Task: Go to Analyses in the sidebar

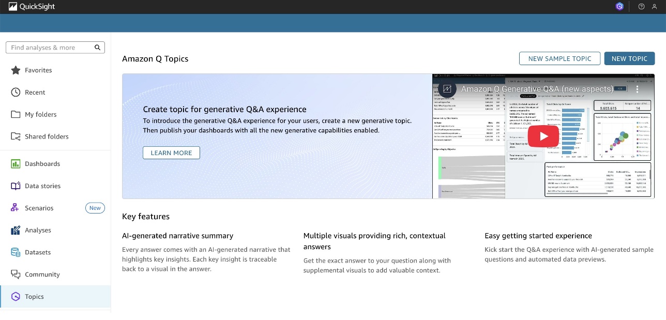Action: coord(55,231)
